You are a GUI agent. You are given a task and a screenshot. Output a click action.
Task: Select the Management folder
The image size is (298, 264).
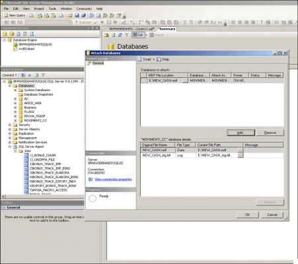pyautogui.click(x=28, y=138)
